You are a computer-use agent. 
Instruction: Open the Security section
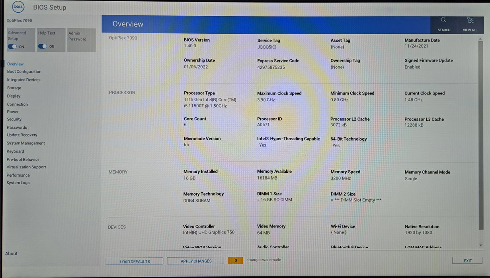point(14,119)
